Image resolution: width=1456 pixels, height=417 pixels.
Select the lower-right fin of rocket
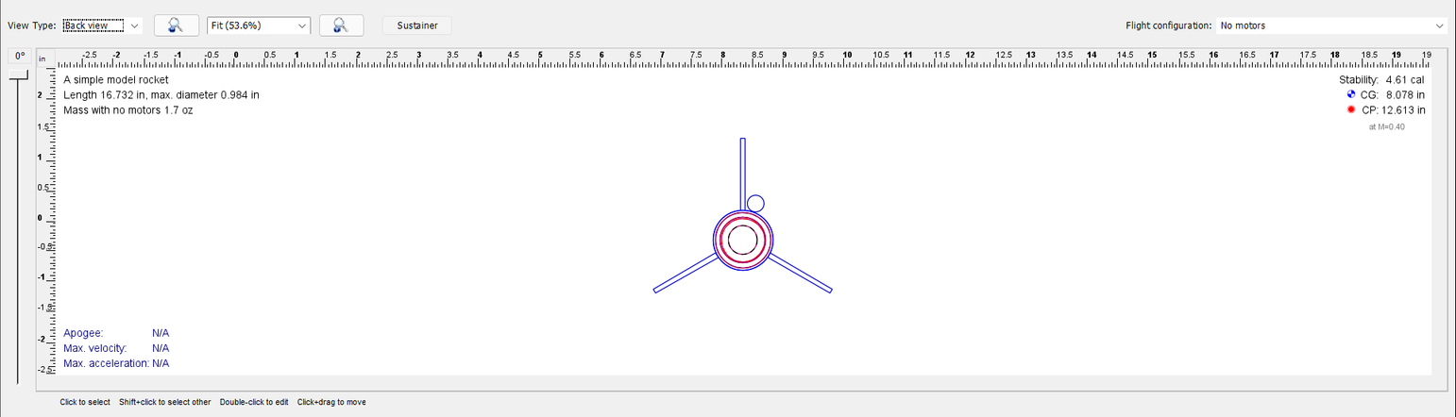pyautogui.click(x=801, y=273)
